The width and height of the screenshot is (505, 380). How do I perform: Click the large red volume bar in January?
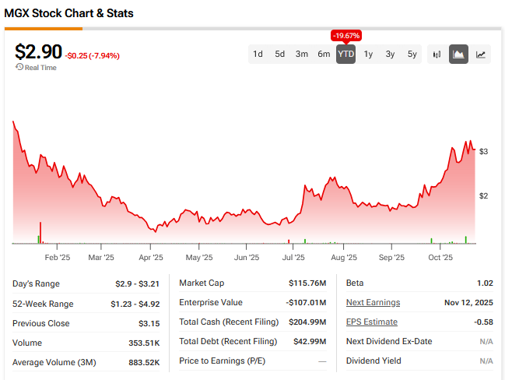click(x=40, y=232)
